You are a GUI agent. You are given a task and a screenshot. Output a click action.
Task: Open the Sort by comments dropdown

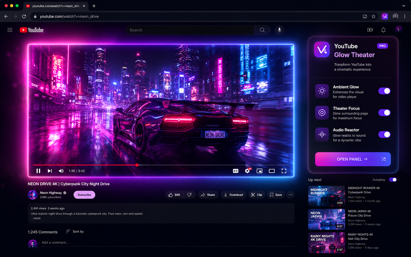point(75,231)
